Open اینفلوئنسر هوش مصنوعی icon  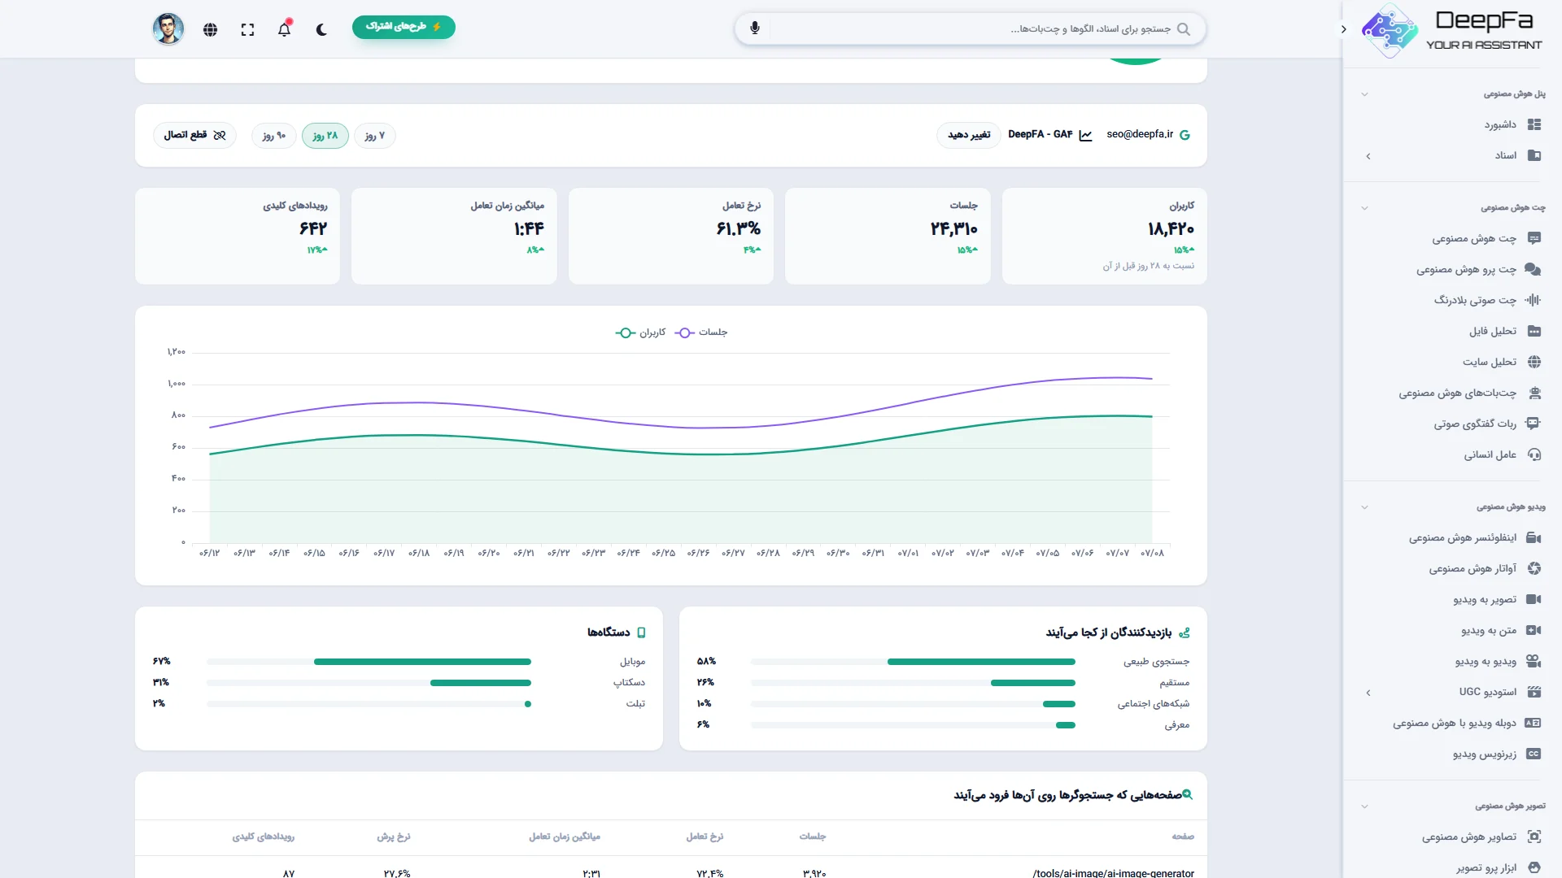[x=1534, y=537]
